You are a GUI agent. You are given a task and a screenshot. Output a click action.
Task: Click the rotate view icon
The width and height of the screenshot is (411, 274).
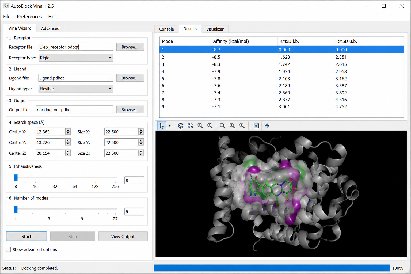(191, 125)
